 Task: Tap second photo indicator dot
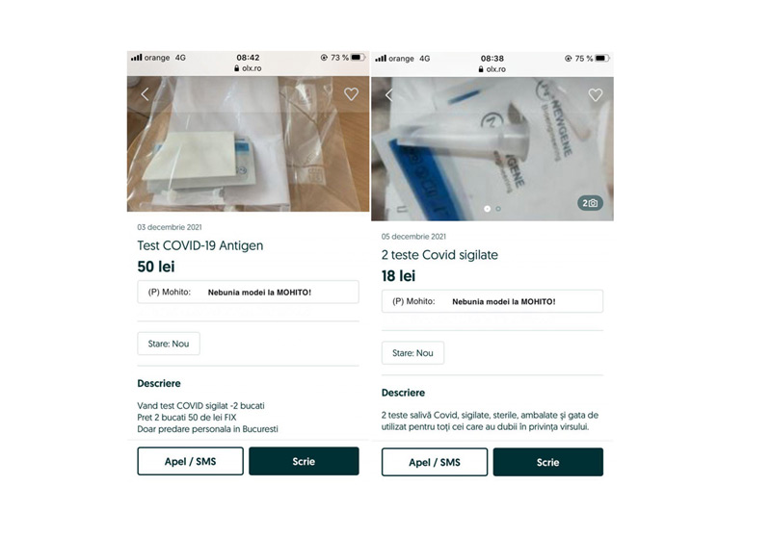pos(498,208)
